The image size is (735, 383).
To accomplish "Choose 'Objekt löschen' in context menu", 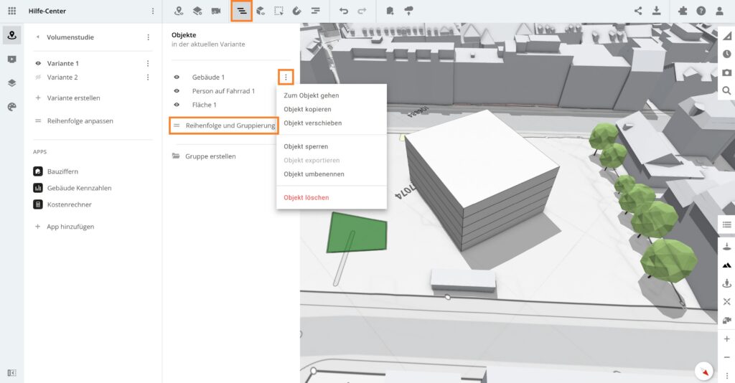I will pyautogui.click(x=306, y=197).
